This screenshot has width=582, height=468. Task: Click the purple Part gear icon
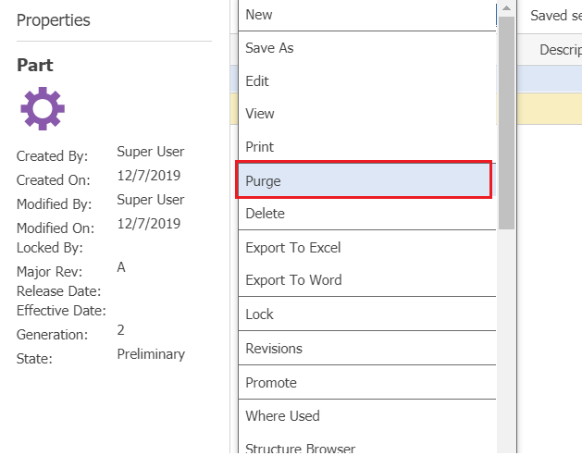pos(43,109)
